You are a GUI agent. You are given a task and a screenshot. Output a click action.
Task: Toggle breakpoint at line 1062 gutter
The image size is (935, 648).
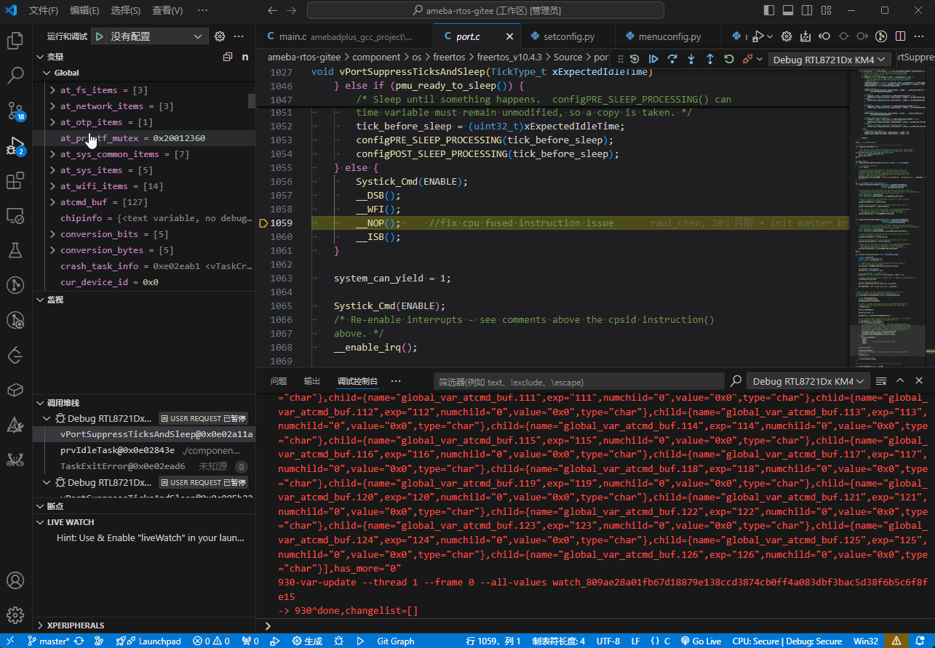(264, 265)
